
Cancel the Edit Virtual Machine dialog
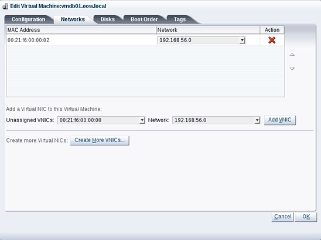point(282,217)
